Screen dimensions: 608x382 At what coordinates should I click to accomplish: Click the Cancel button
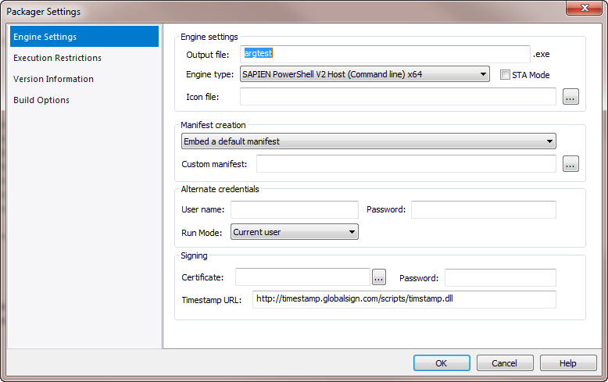[505, 363]
